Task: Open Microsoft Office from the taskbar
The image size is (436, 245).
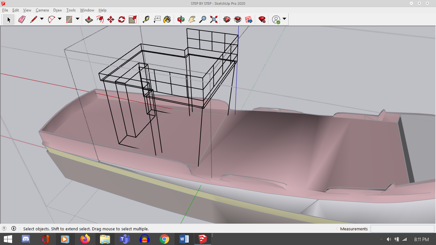Action: [46, 239]
